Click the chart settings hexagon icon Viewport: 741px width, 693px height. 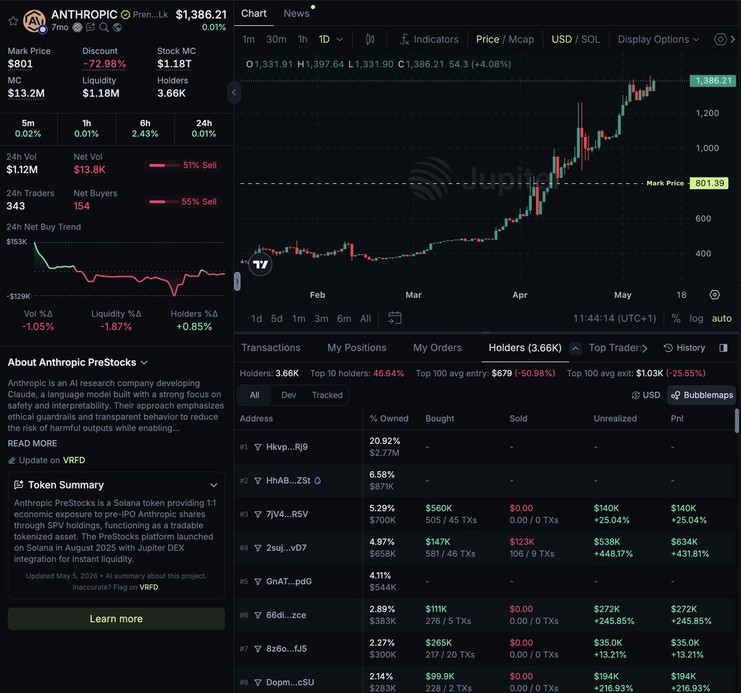pyautogui.click(x=720, y=39)
